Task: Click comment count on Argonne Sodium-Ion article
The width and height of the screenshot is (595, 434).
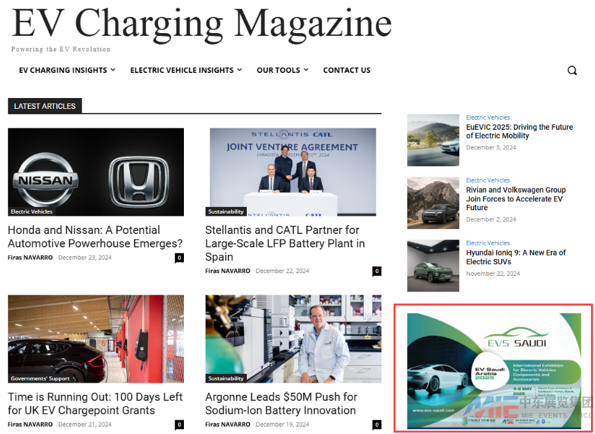Action: (x=377, y=425)
